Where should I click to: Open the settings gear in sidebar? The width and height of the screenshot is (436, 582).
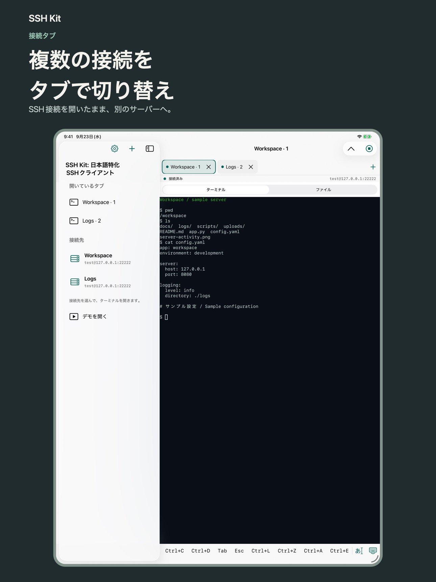[x=115, y=149]
